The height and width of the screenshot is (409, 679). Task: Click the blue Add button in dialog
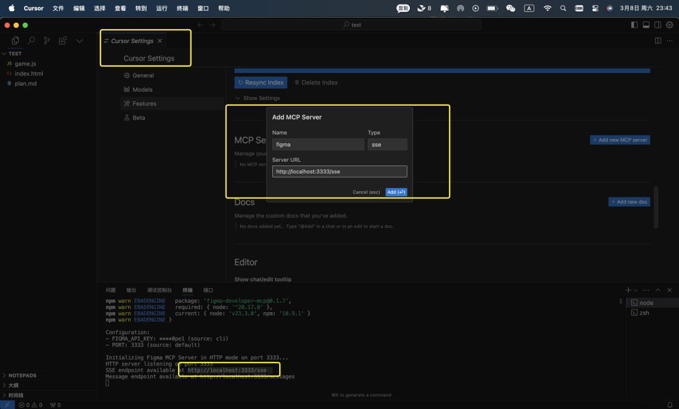396,192
